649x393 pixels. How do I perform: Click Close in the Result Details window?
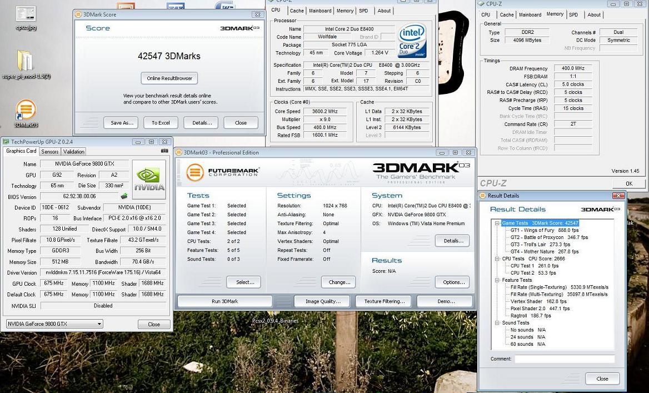coord(602,379)
